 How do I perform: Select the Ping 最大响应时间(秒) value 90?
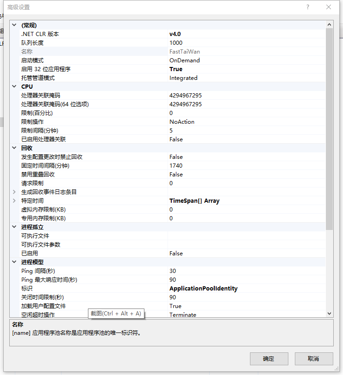(x=173, y=280)
